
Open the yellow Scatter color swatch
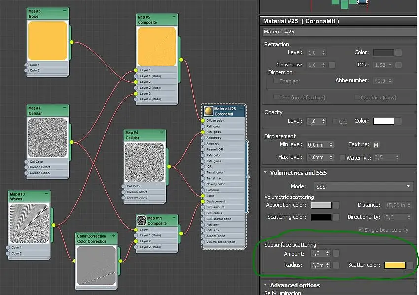tap(394, 265)
